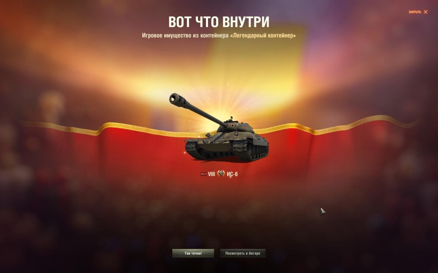Confirm with the Так точно! button
438x273 pixels.
point(193,253)
